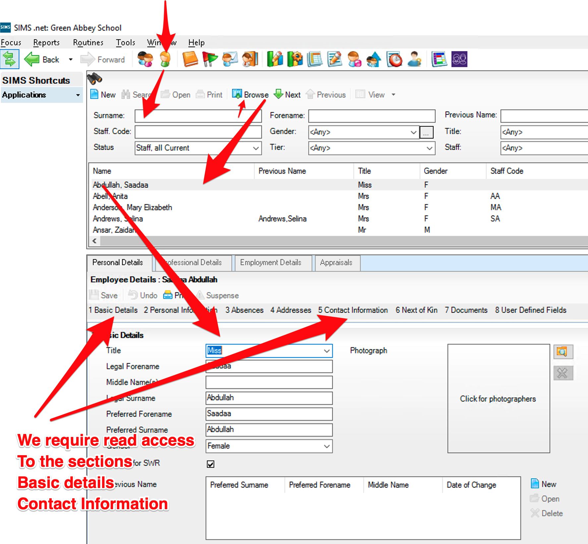Select 'Andrews, Selina' in the Previous Name column
Screen dimensions: 588x544
click(282, 219)
